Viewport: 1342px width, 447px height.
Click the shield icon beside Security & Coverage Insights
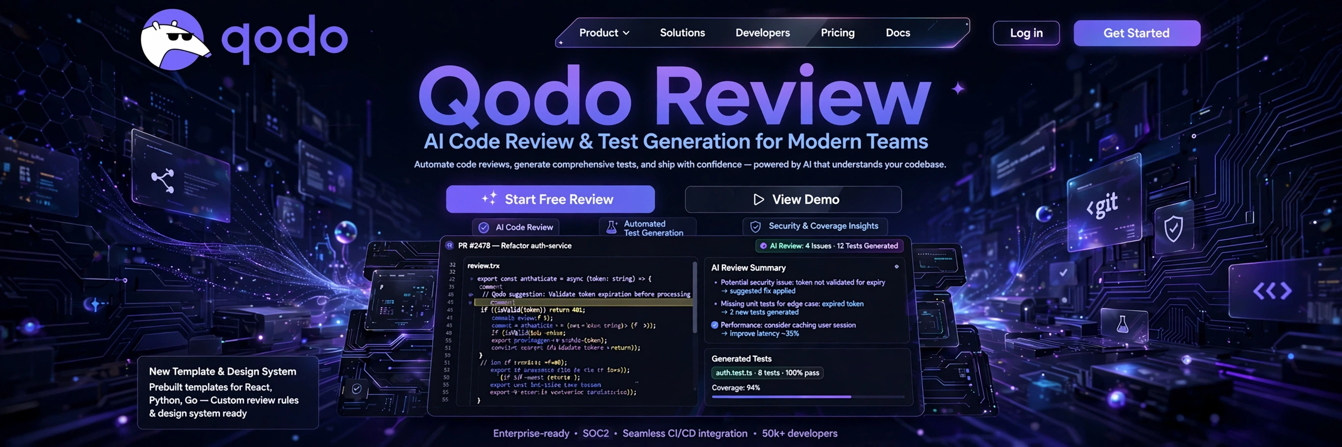(755, 226)
